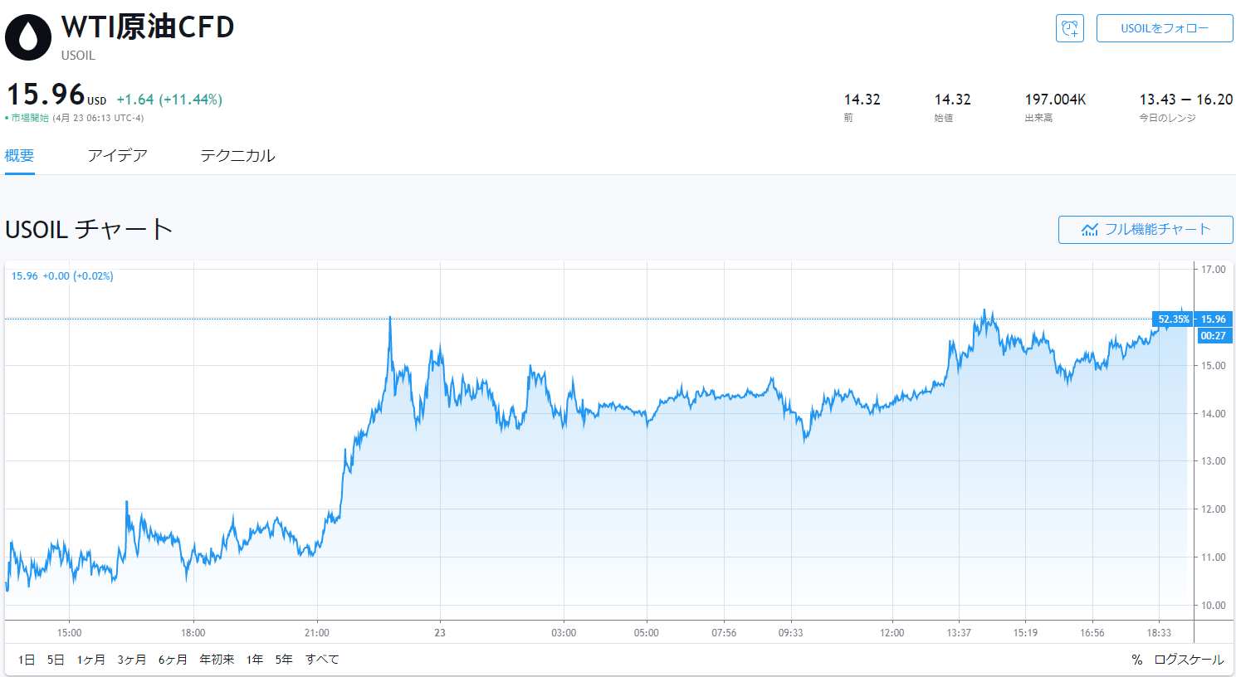Select すべて to show all data
Screen dimensions: 1236x677
pos(322,660)
